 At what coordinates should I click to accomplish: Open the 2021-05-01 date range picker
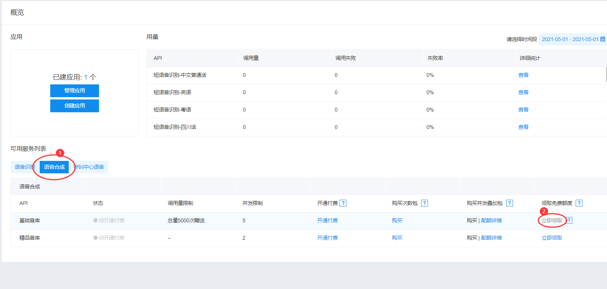coord(570,39)
